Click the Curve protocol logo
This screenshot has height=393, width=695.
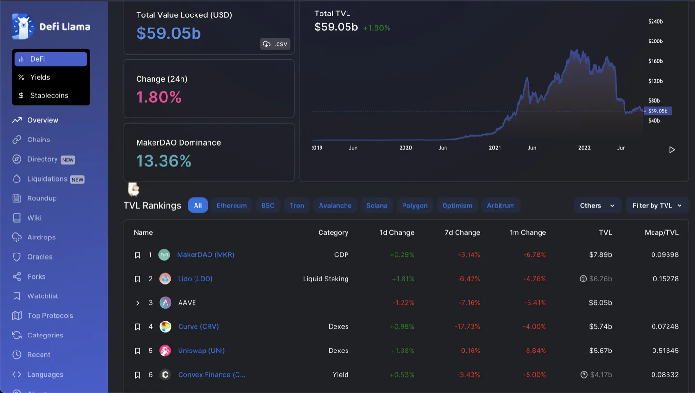(166, 327)
